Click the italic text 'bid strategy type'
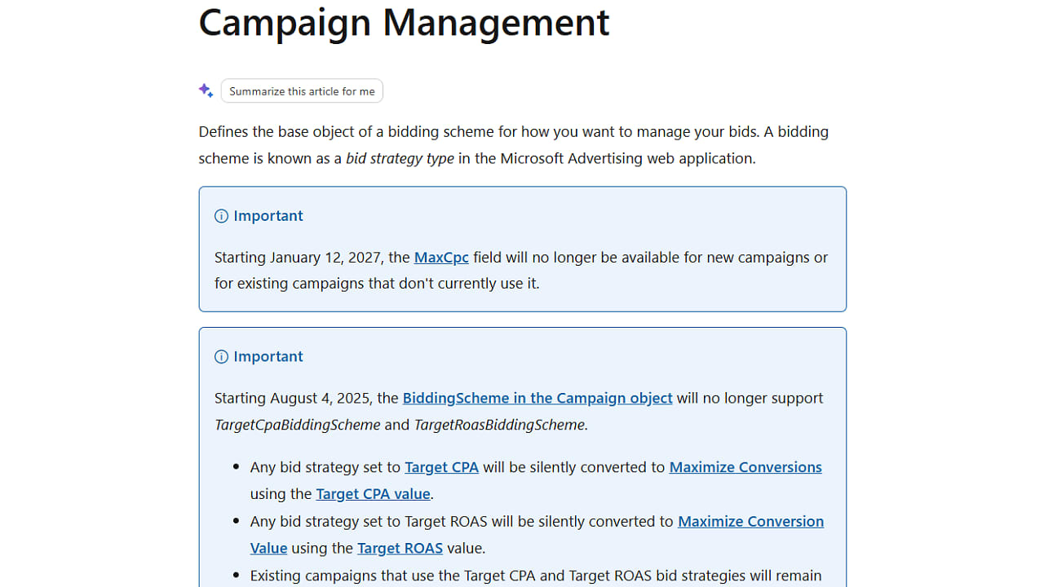Screen dimensions: 1044x587 (x=400, y=158)
